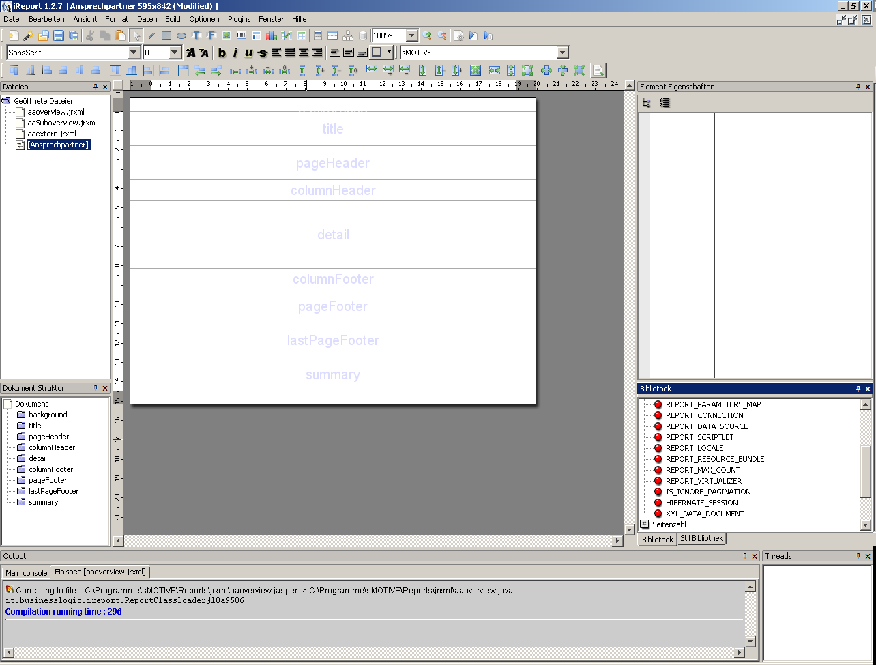876x665 pixels.
Task: Select the Chart tool
Action: pyautogui.click(x=272, y=35)
